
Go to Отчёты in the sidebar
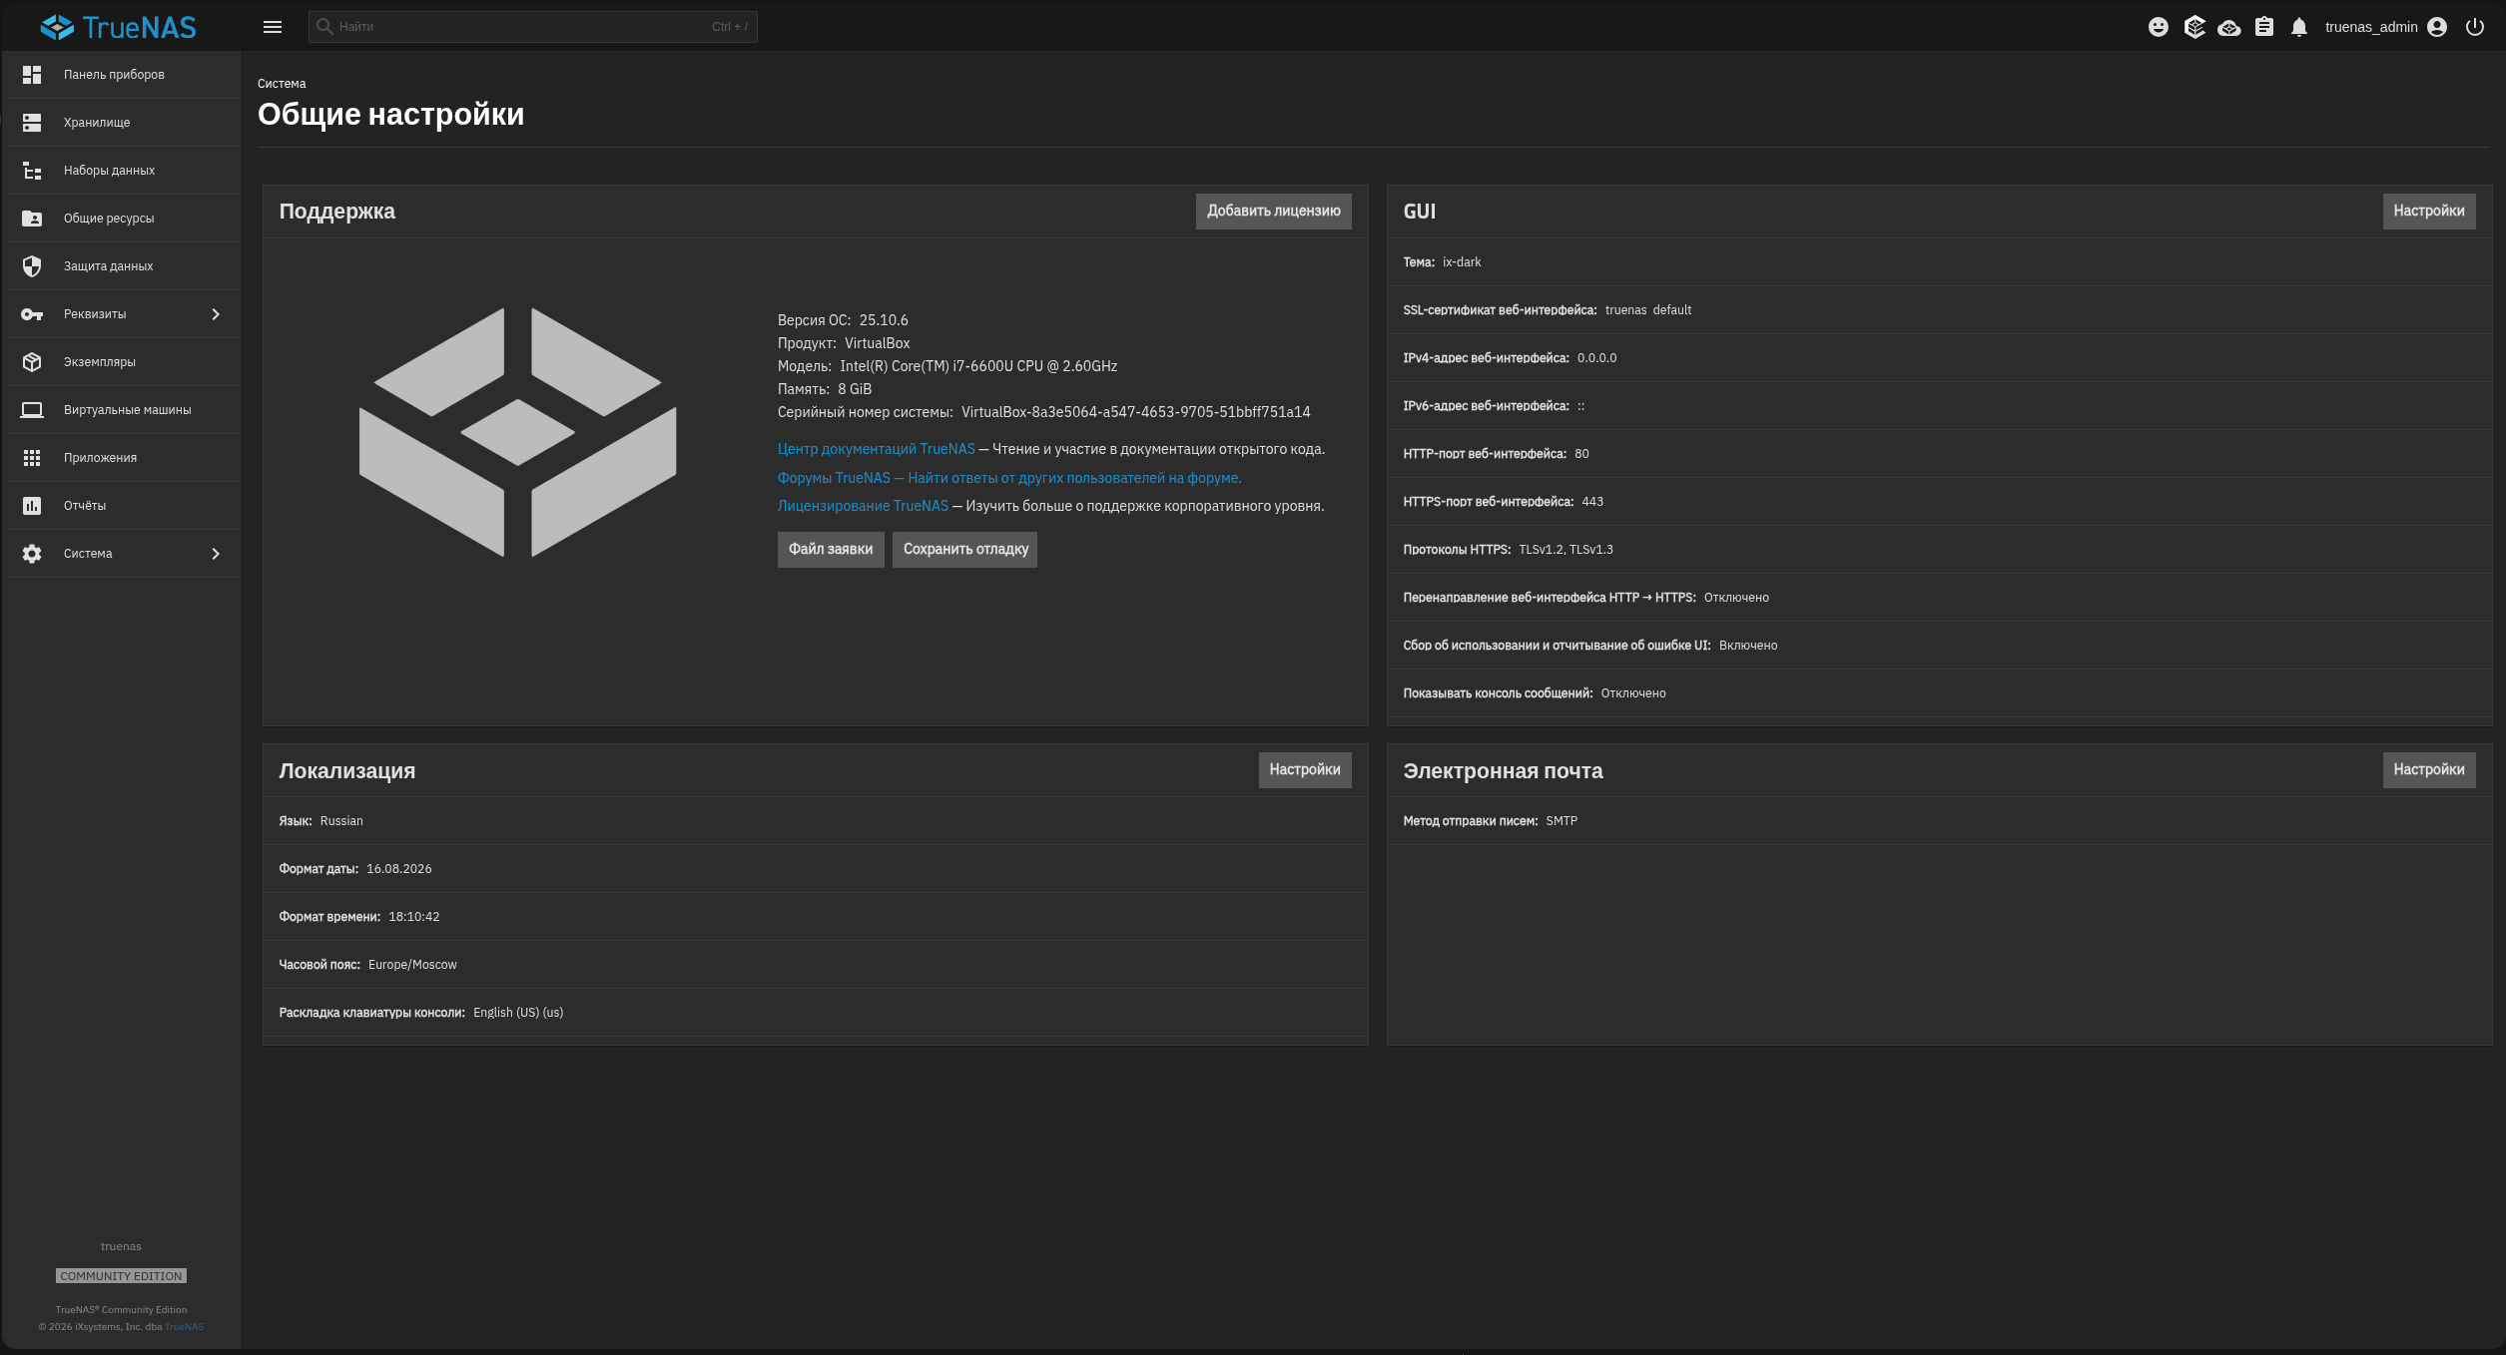tap(122, 506)
